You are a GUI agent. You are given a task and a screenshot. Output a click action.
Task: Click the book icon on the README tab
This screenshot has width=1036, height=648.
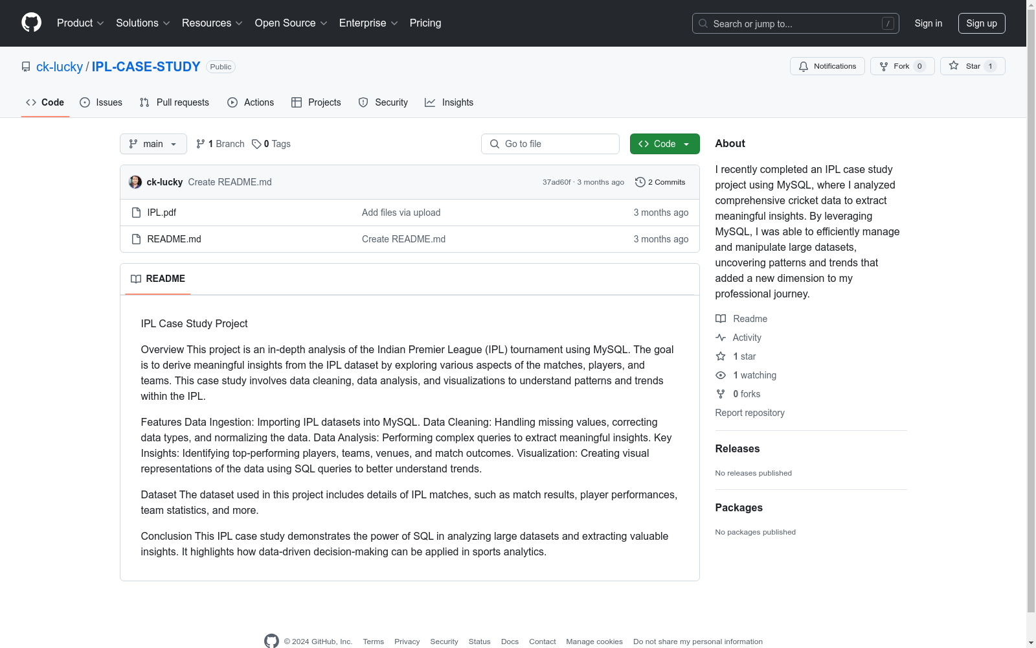136,279
